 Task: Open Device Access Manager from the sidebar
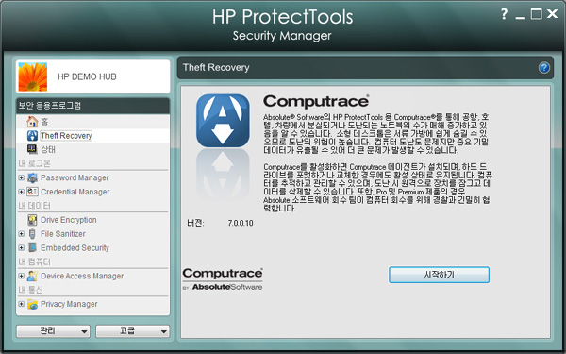pyautogui.click(x=82, y=276)
